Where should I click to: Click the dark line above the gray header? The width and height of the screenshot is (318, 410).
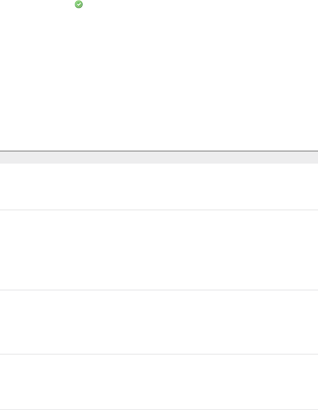click(x=159, y=151)
